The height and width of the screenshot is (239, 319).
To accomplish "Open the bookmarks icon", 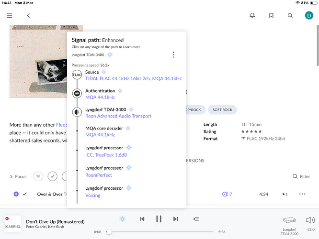I will click(271, 15).
